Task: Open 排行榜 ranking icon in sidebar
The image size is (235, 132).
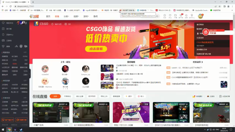Action: point(3,29)
